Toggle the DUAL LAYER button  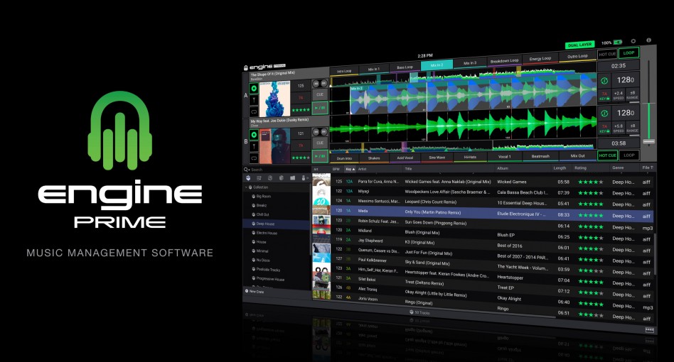[x=579, y=45]
